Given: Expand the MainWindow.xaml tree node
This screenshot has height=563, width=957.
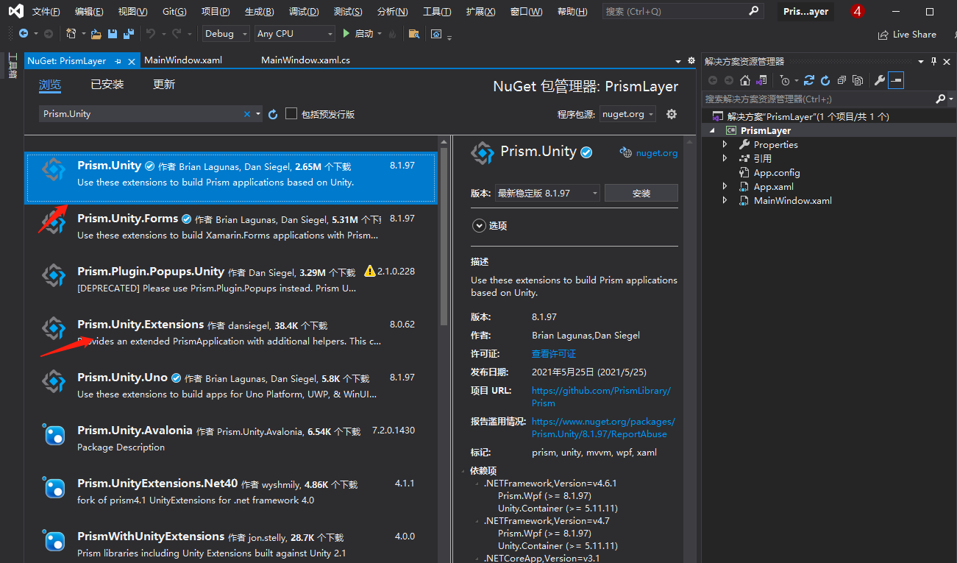Looking at the screenshot, I should click(725, 200).
